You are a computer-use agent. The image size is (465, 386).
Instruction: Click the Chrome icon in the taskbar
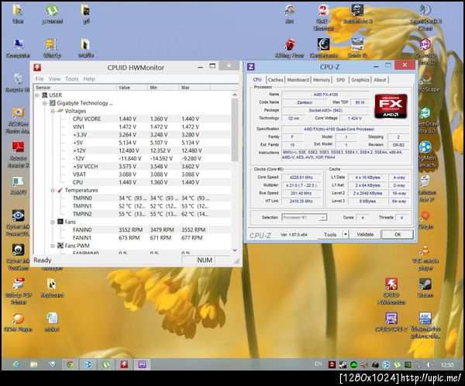(70, 364)
